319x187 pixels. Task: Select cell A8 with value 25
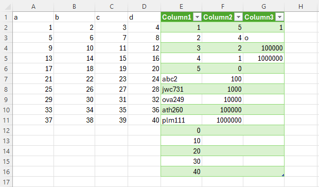[33, 89]
